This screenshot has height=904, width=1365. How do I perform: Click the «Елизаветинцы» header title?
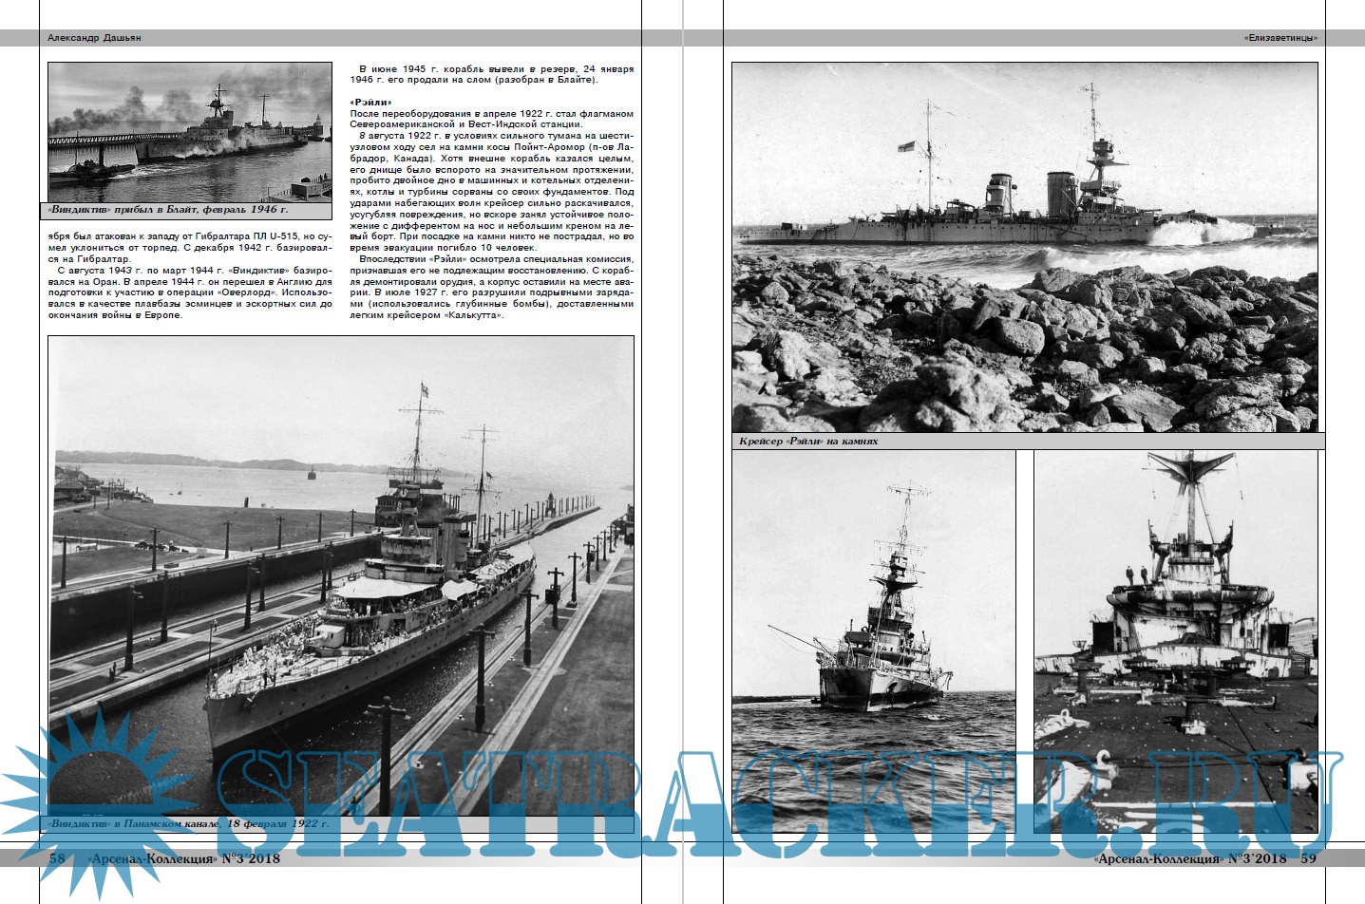[x=1280, y=38]
